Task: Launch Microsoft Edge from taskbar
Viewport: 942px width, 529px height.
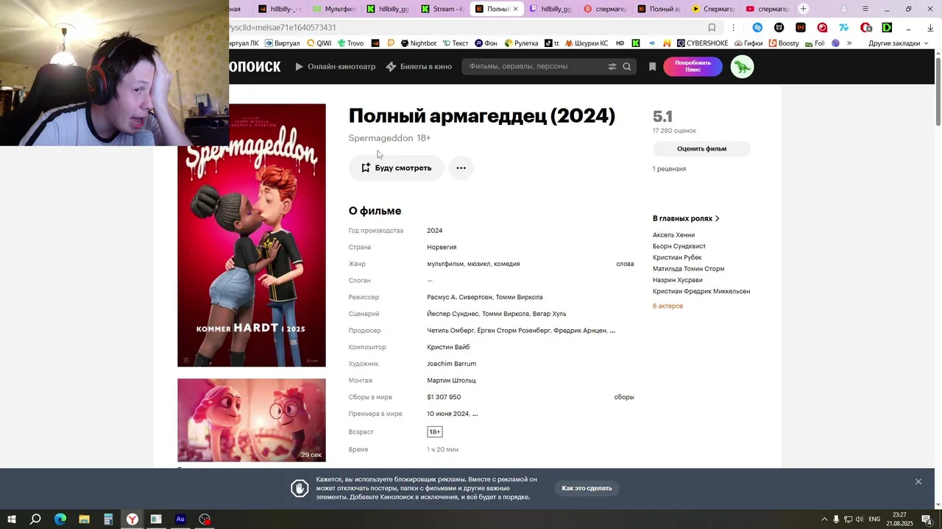Action: pyautogui.click(x=60, y=519)
